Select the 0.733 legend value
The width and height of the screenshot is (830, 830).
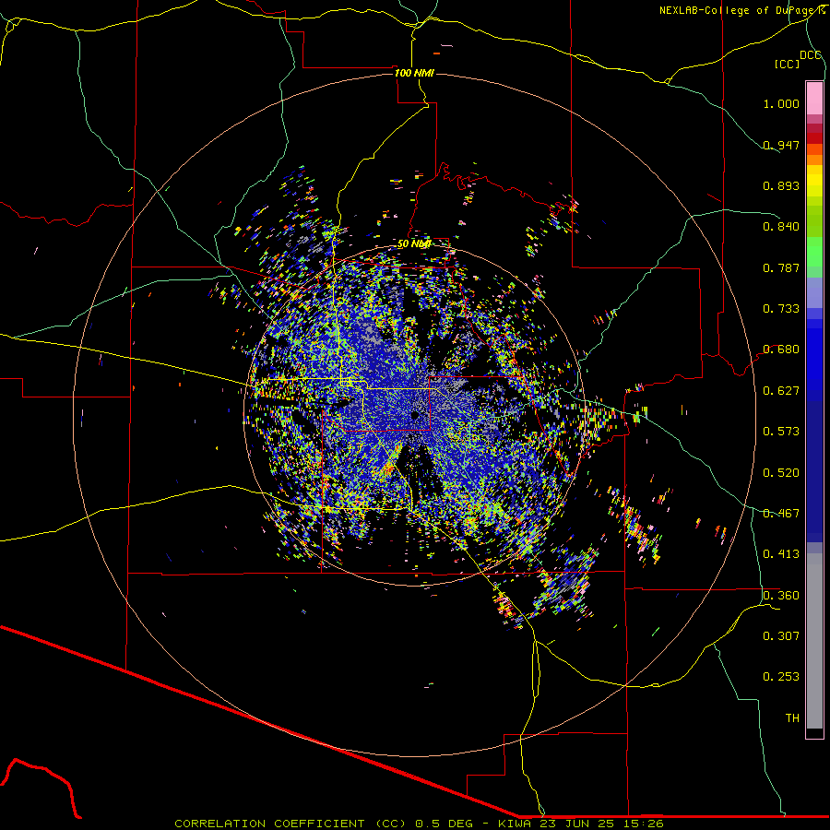[781, 308]
